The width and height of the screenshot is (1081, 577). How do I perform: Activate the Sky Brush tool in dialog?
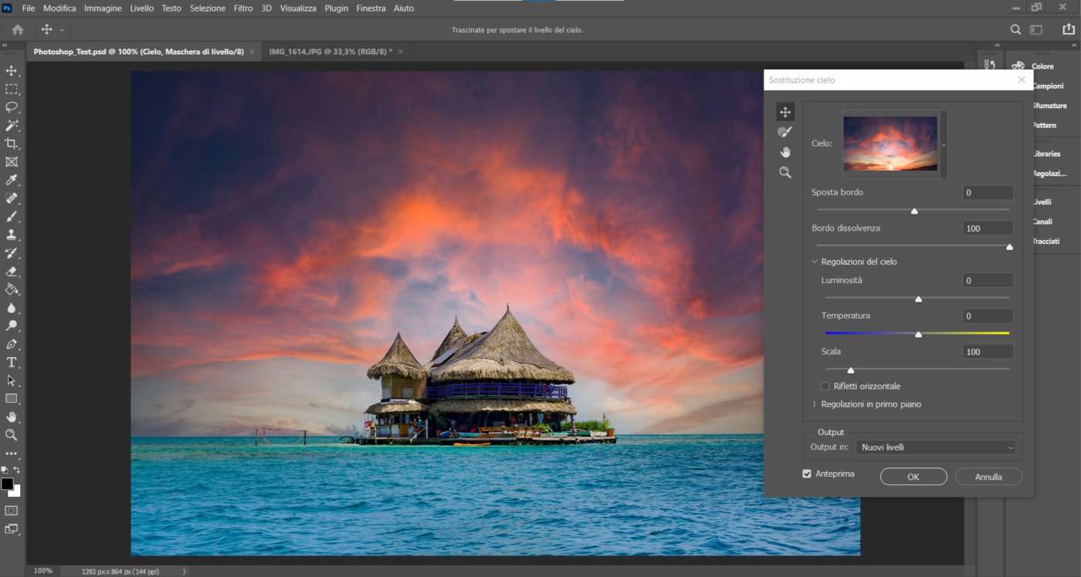[x=785, y=132]
